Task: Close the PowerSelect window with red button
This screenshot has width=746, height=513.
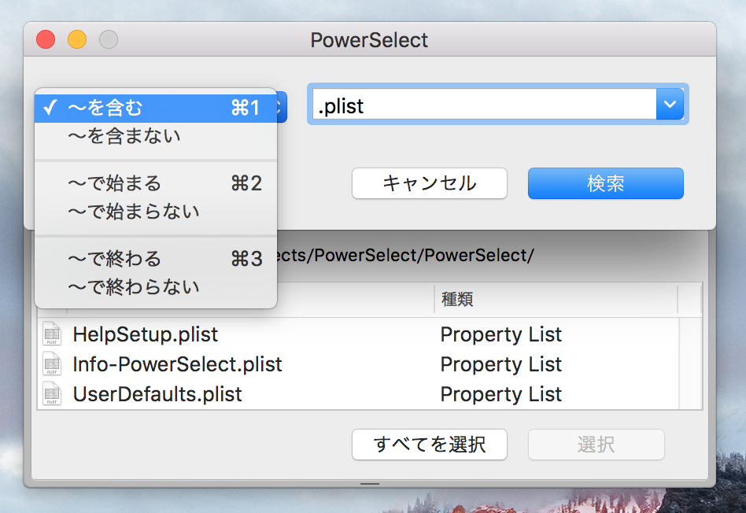Action: pos(46,39)
